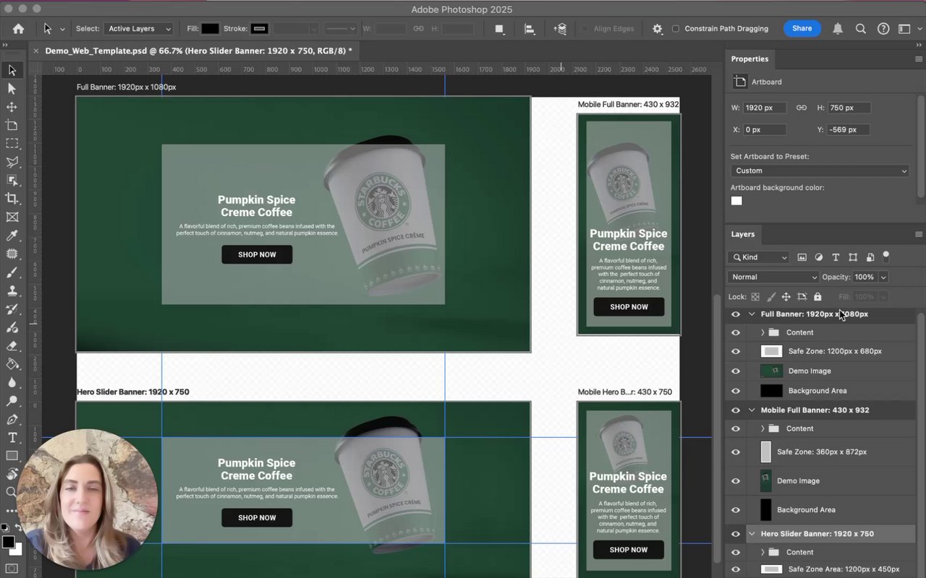Click the Share button
Image resolution: width=926 pixels, height=578 pixels.
coord(802,29)
